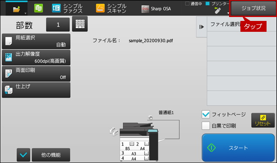Expand the action panel arrow
This screenshot has height=163, width=277.
202,27
